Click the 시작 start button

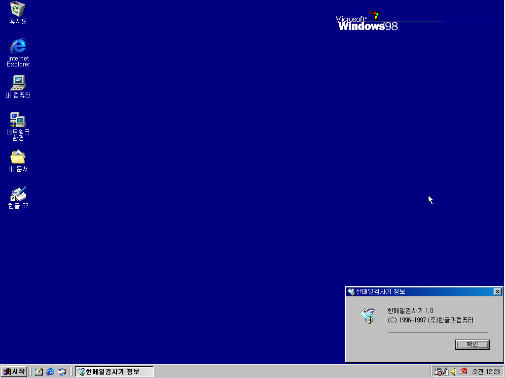pos(13,372)
